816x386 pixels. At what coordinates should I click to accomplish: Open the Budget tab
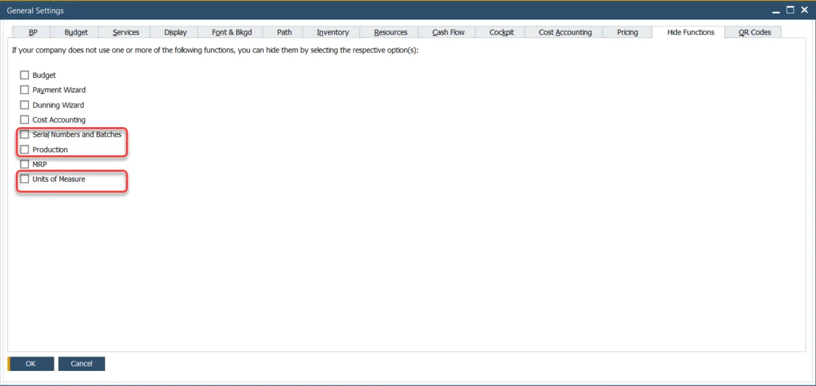tap(75, 31)
